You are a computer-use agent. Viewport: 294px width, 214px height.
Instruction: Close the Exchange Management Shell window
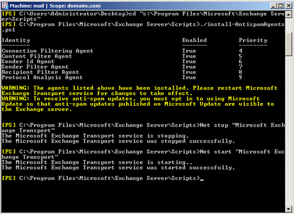click(x=289, y=6)
